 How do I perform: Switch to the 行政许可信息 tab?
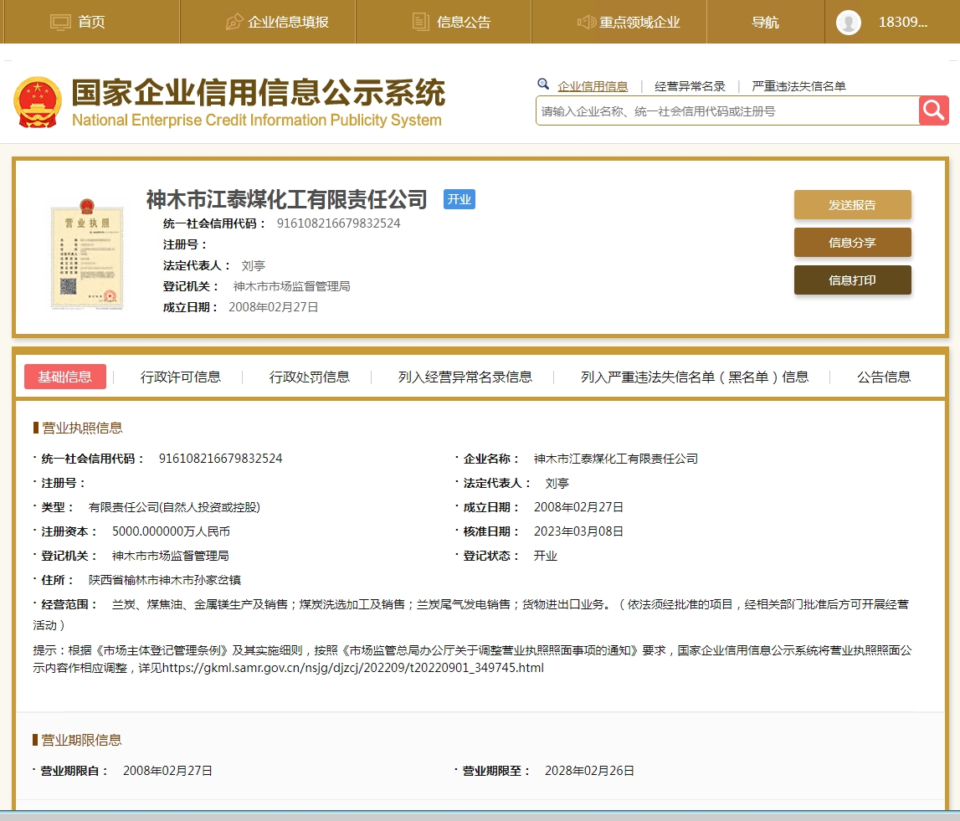(181, 377)
